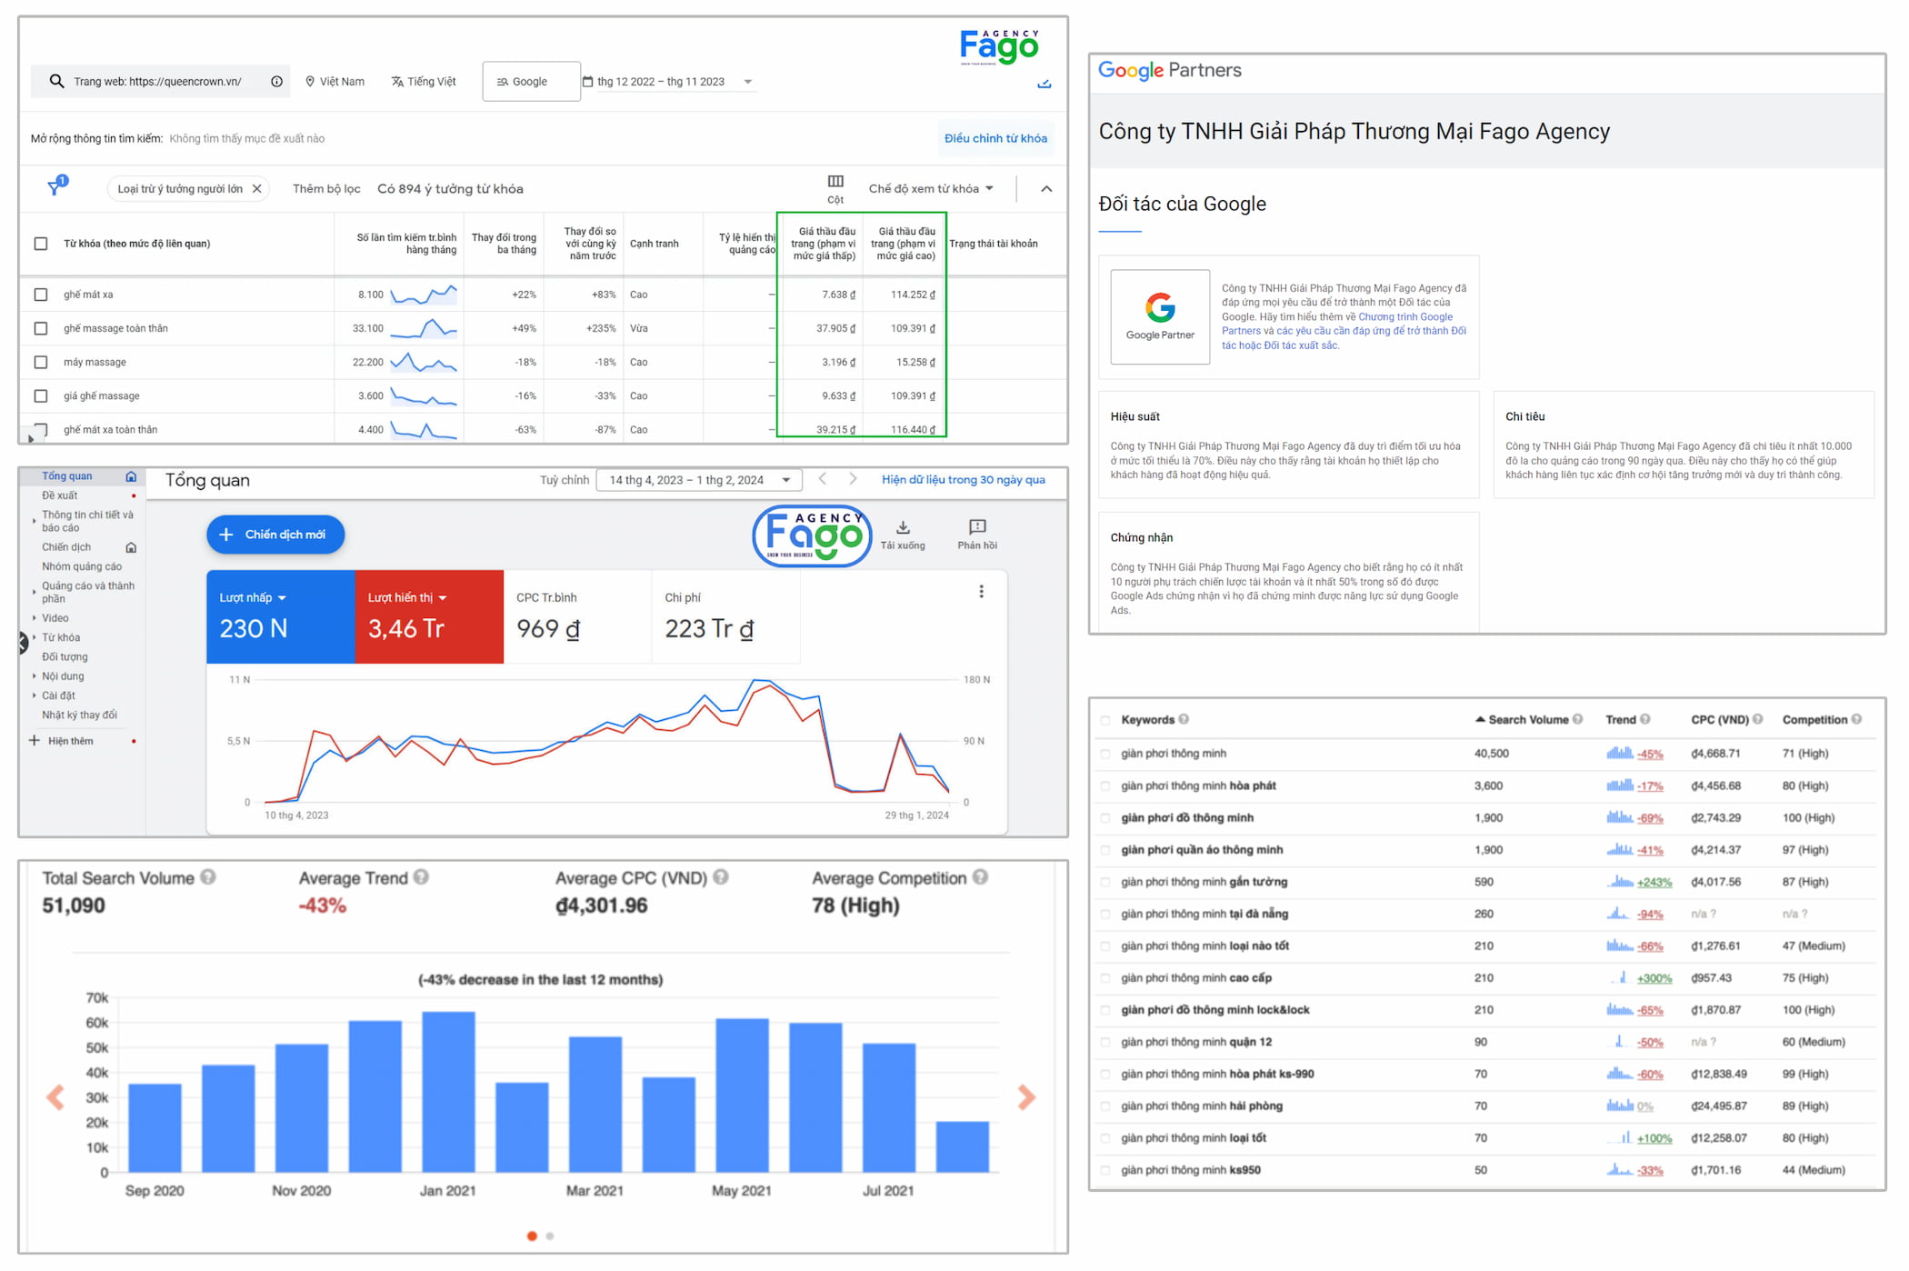Click 'Điều chỉnh từ khóa' link
Image resolution: width=1909 pixels, height=1271 pixels.
(x=995, y=138)
